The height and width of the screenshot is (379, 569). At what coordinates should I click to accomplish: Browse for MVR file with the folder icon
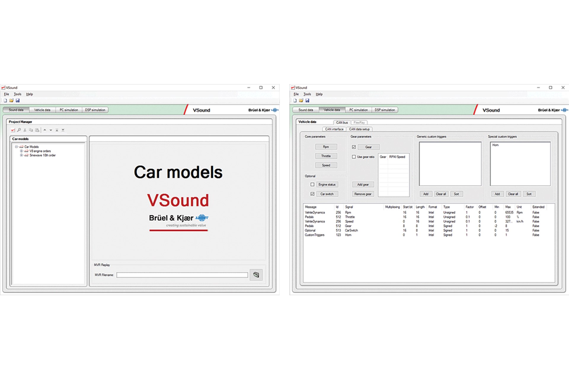(x=256, y=275)
